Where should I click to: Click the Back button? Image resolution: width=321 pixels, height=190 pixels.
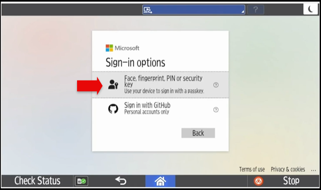click(x=198, y=133)
